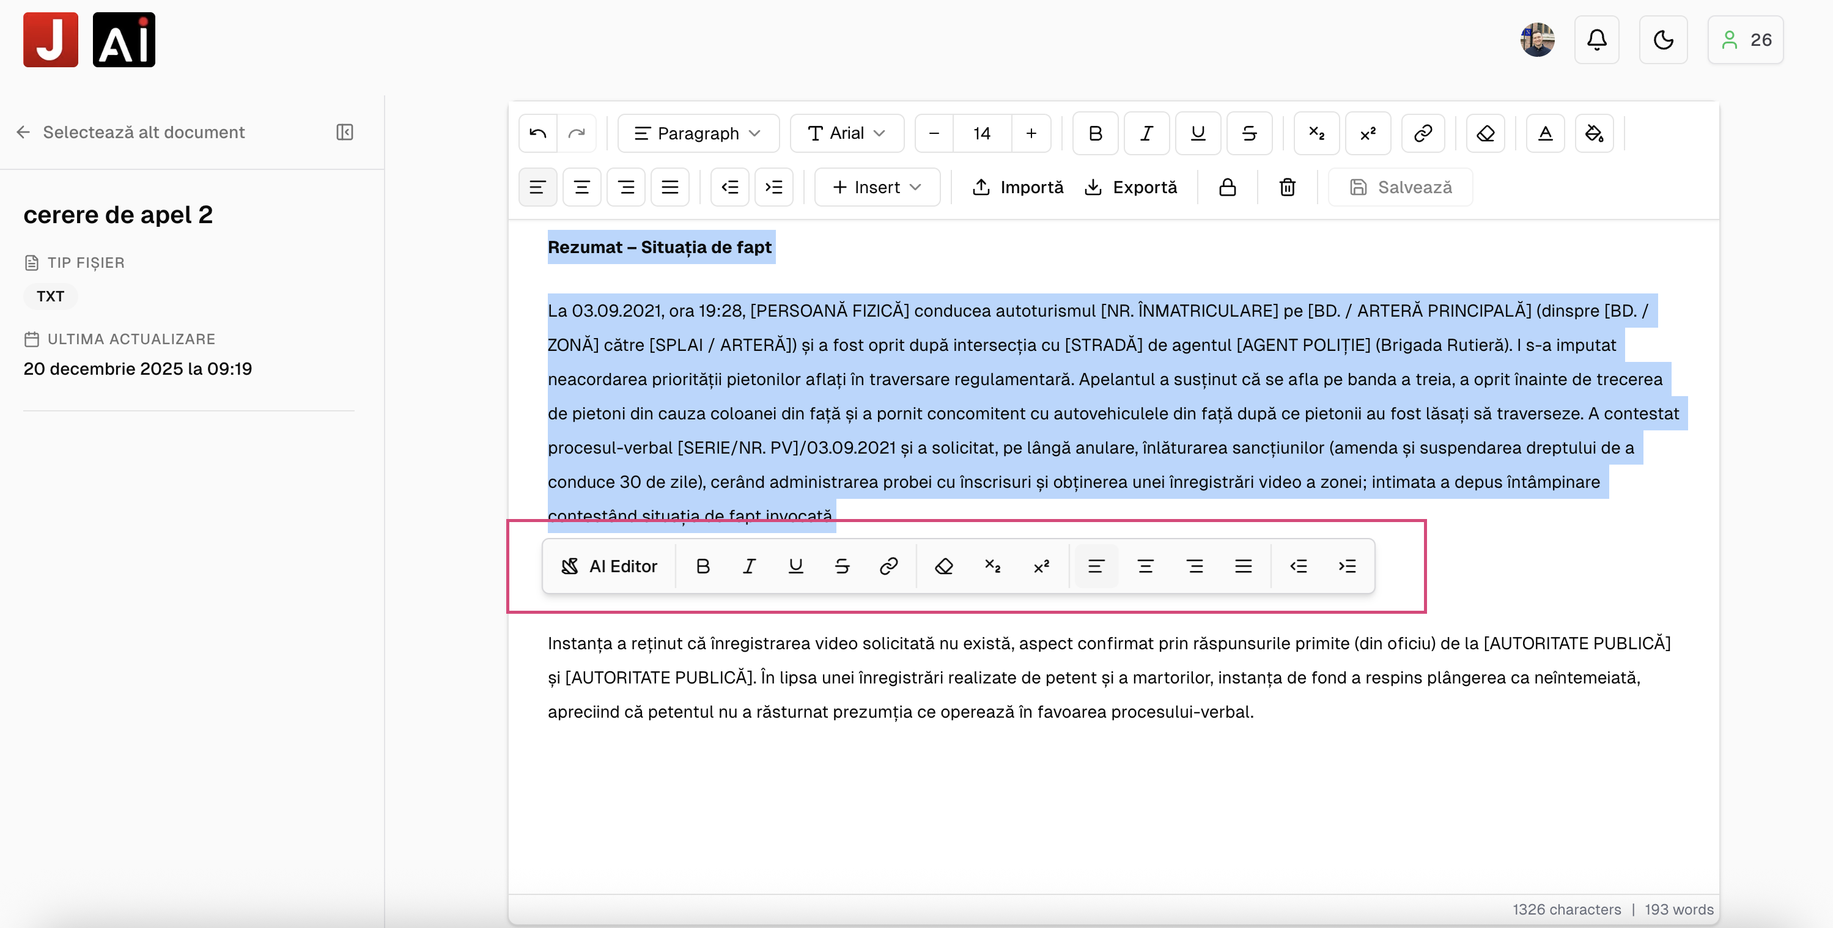The height and width of the screenshot is (928, 1833).
Task: Toggle strikethrough in the floating toolbar
Action: pos(842,565)
